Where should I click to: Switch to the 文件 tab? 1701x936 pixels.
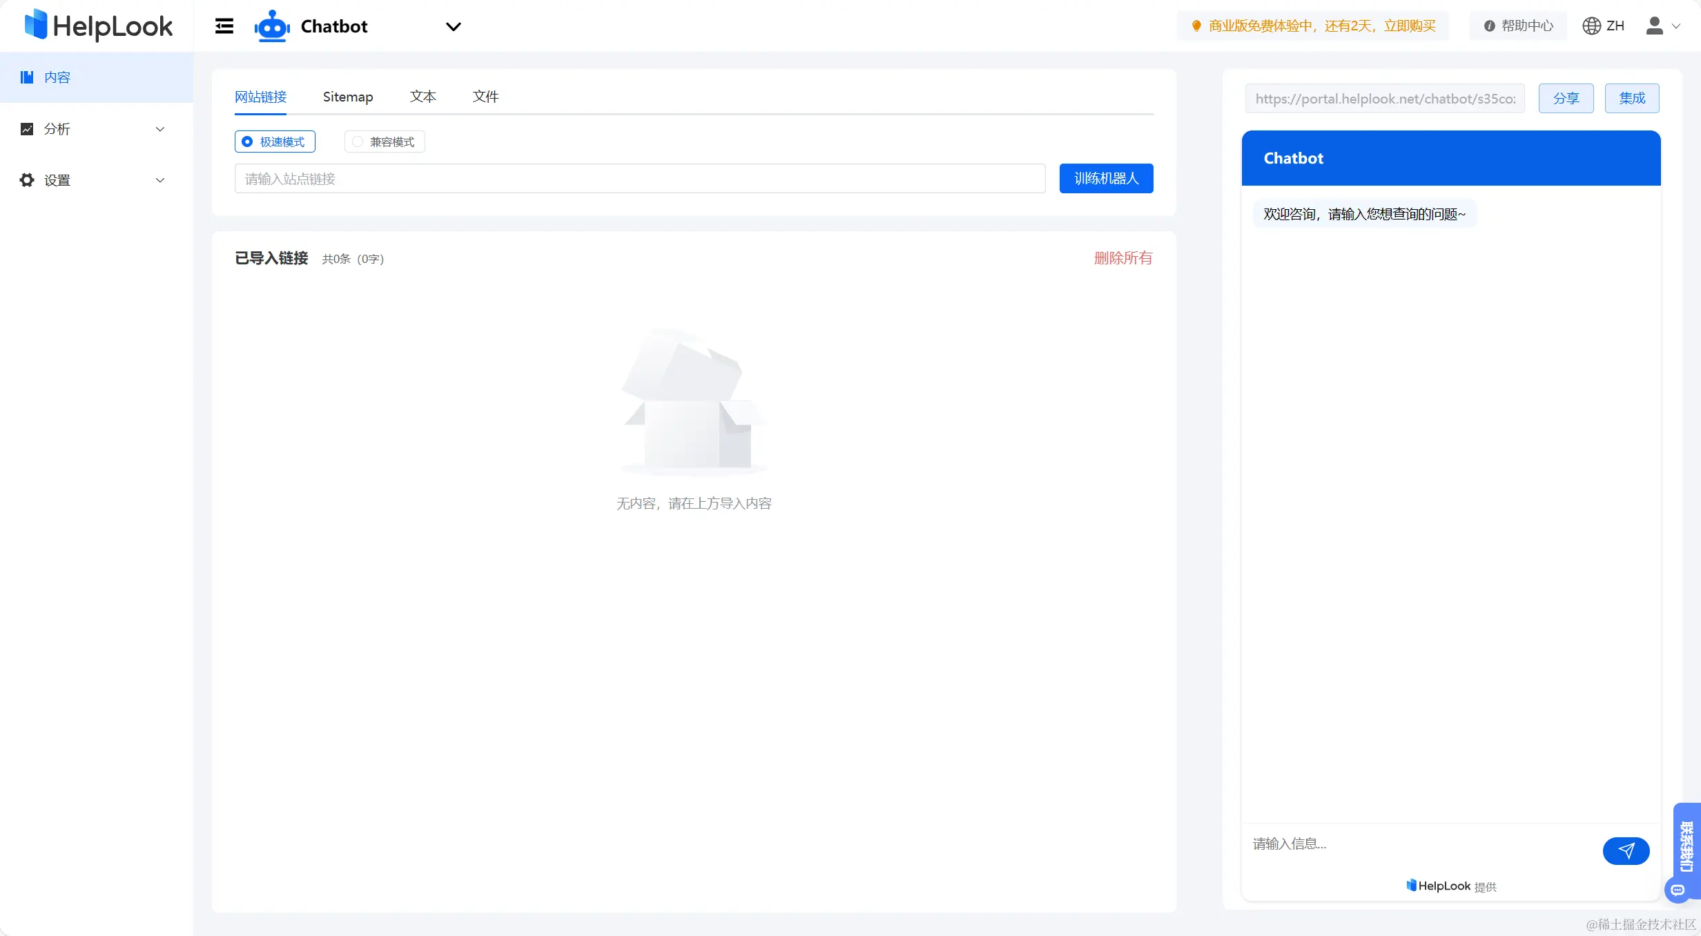(485, 97)
